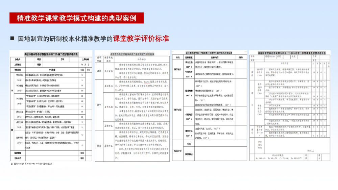Click the 教学设计 cell in third table

pos(178,69)
